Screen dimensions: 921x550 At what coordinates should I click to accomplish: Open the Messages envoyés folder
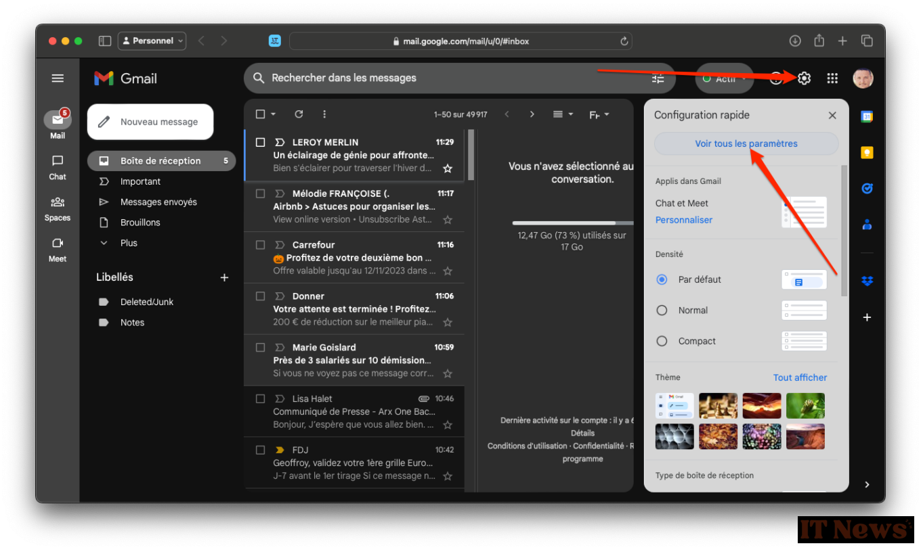point(158,202)
